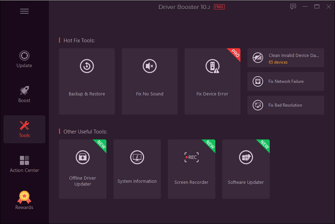
Task: Click the Fix Network Failure icon
Action: (x=258, y=81)
